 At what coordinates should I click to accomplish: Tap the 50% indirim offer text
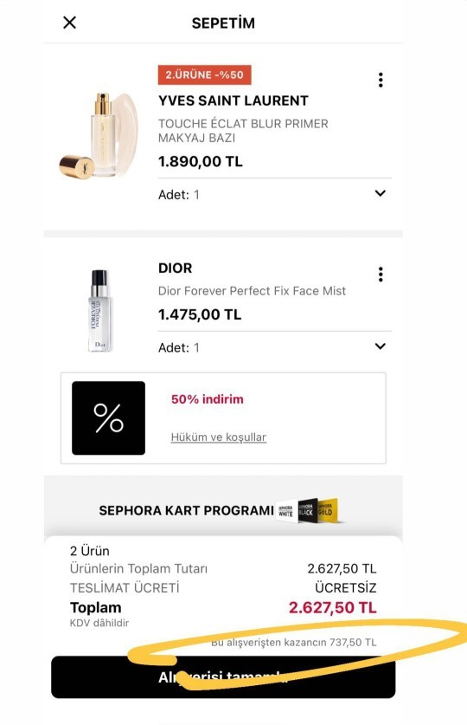(208, 399)
